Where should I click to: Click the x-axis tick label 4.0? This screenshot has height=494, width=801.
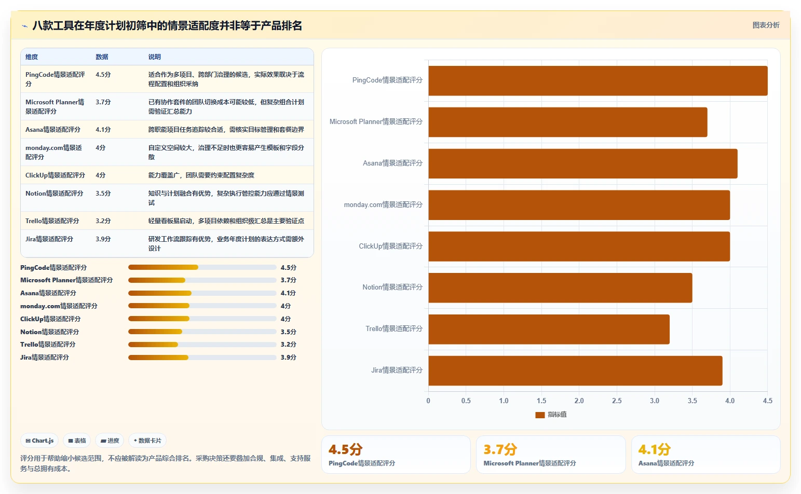coord(730,401)
